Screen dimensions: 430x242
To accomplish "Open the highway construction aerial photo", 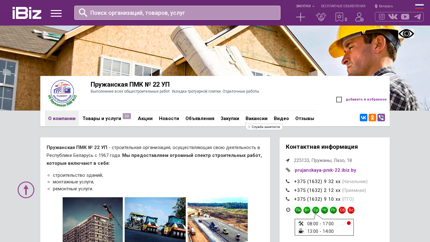I will pyautogui.click(x=218, y=220).
